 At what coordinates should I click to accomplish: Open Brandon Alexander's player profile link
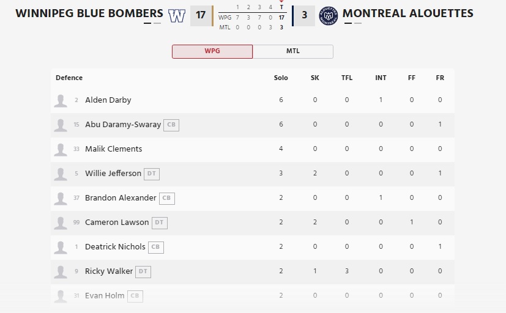pos(121,198)
